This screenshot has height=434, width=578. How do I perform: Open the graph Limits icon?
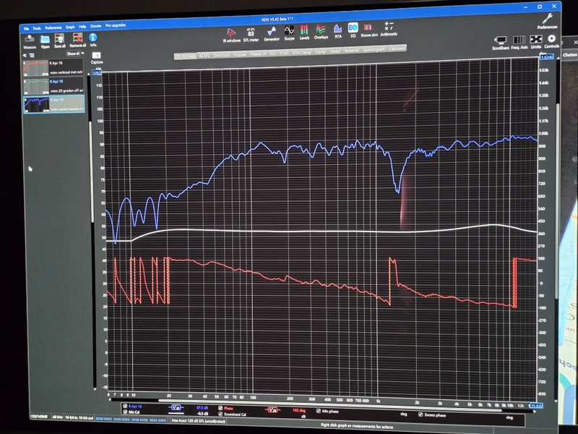[535, 42]
